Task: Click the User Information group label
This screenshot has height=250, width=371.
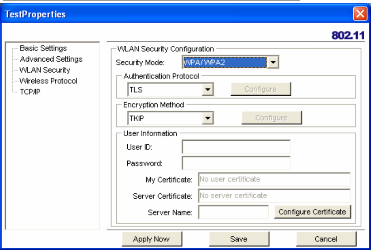Action: tap(150, 133)
